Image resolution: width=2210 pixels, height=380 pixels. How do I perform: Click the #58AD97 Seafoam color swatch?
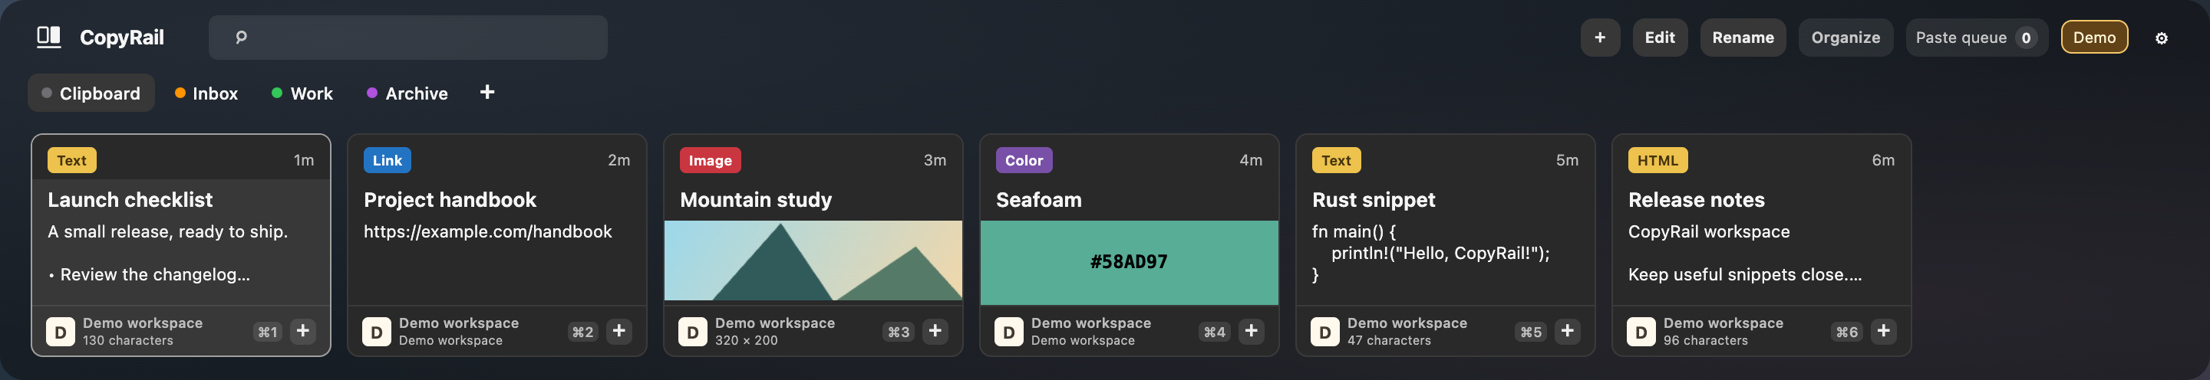coord(1129,262)
